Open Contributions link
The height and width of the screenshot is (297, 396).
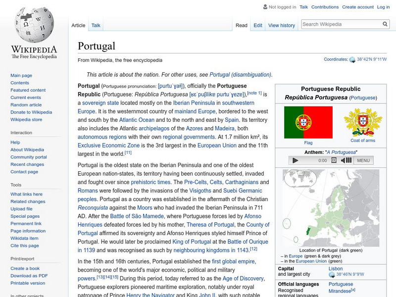pyautogui.click(x=325, y=7)
